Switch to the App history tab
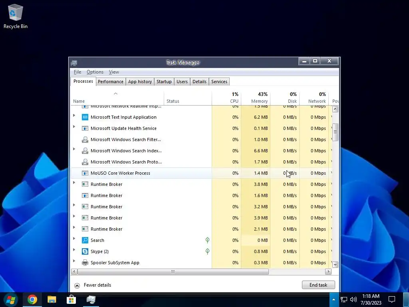The height and width of the screenshot is (307, 409). (140, 82)
